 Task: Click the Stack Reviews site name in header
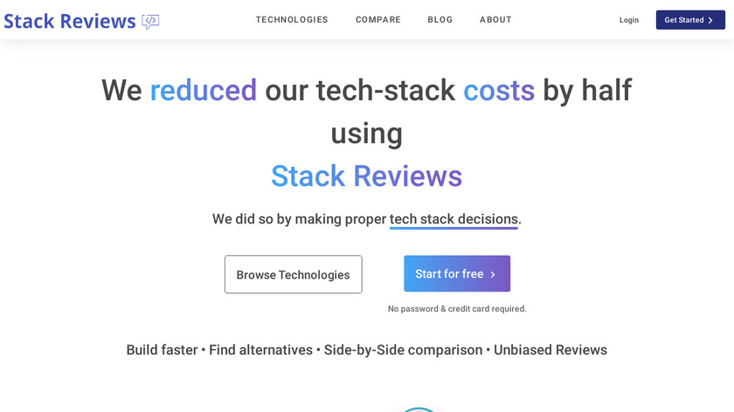(70, 21)
